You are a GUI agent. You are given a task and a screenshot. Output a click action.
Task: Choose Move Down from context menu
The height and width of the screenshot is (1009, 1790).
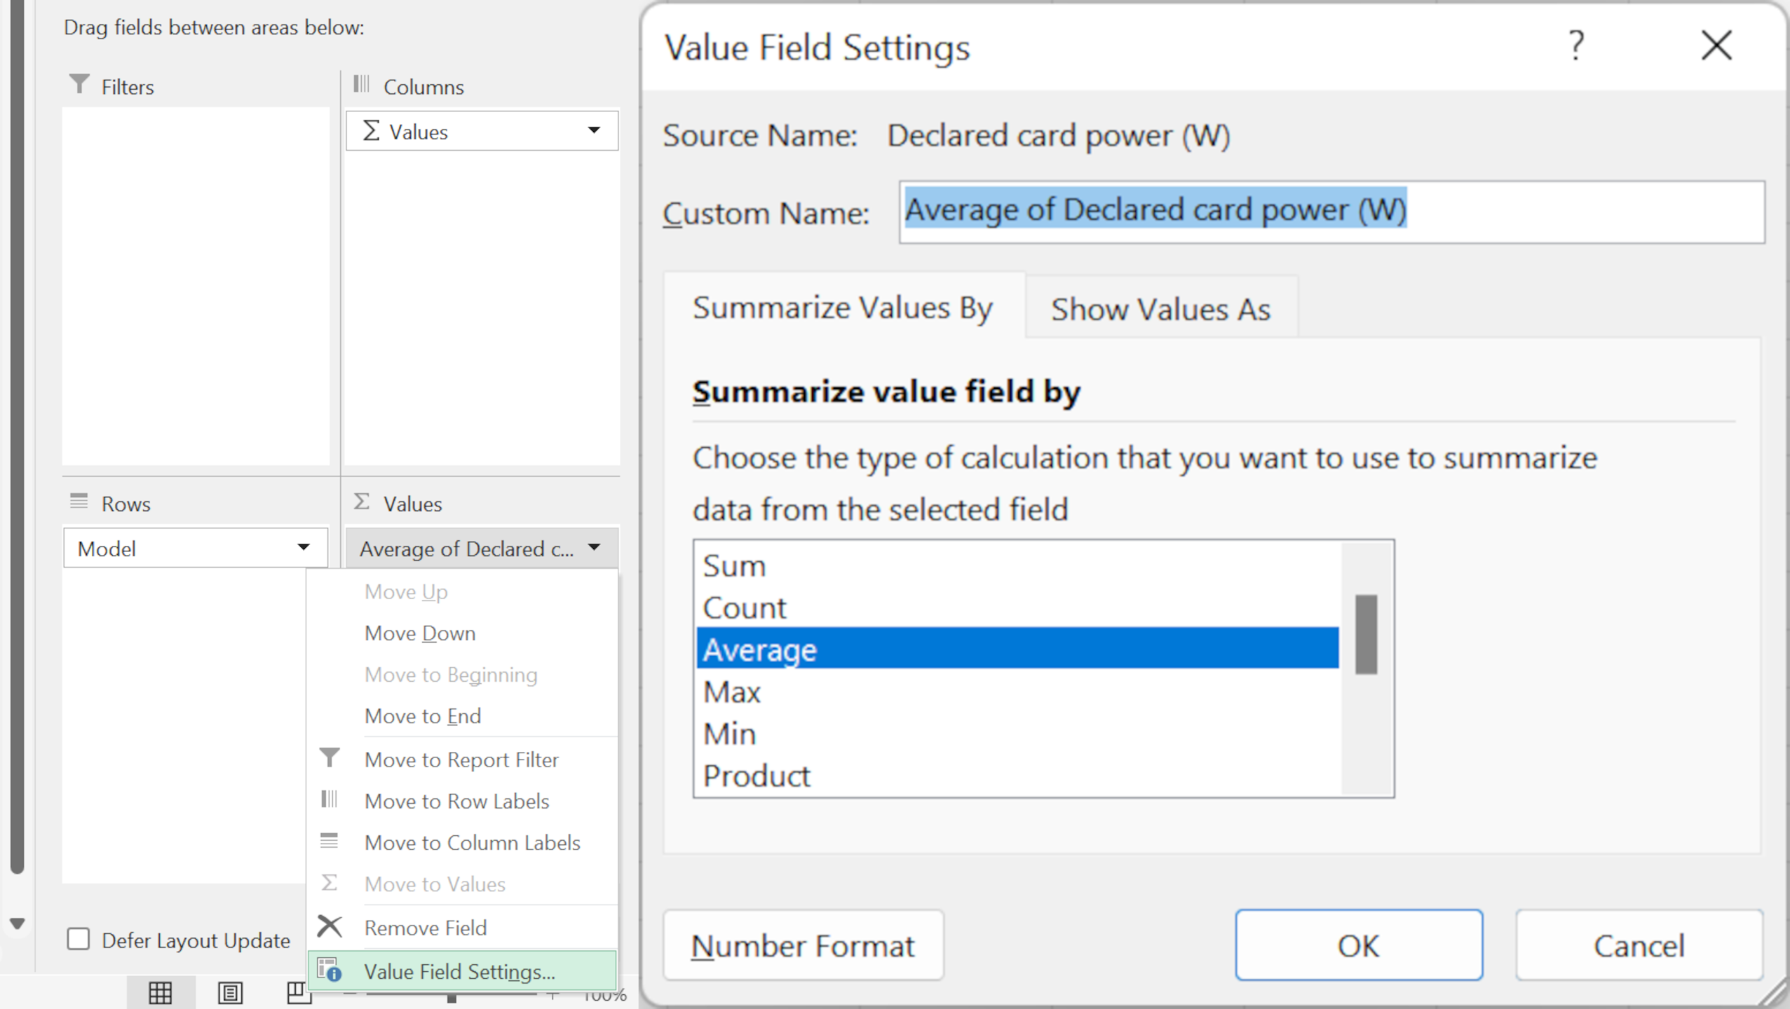coord(420,633)
